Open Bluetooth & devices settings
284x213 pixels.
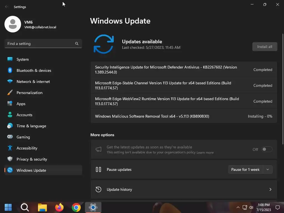(43, 70)
